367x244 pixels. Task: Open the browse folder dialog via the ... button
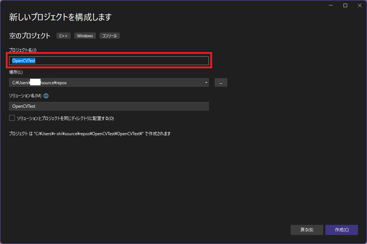(x=221, y=82)
